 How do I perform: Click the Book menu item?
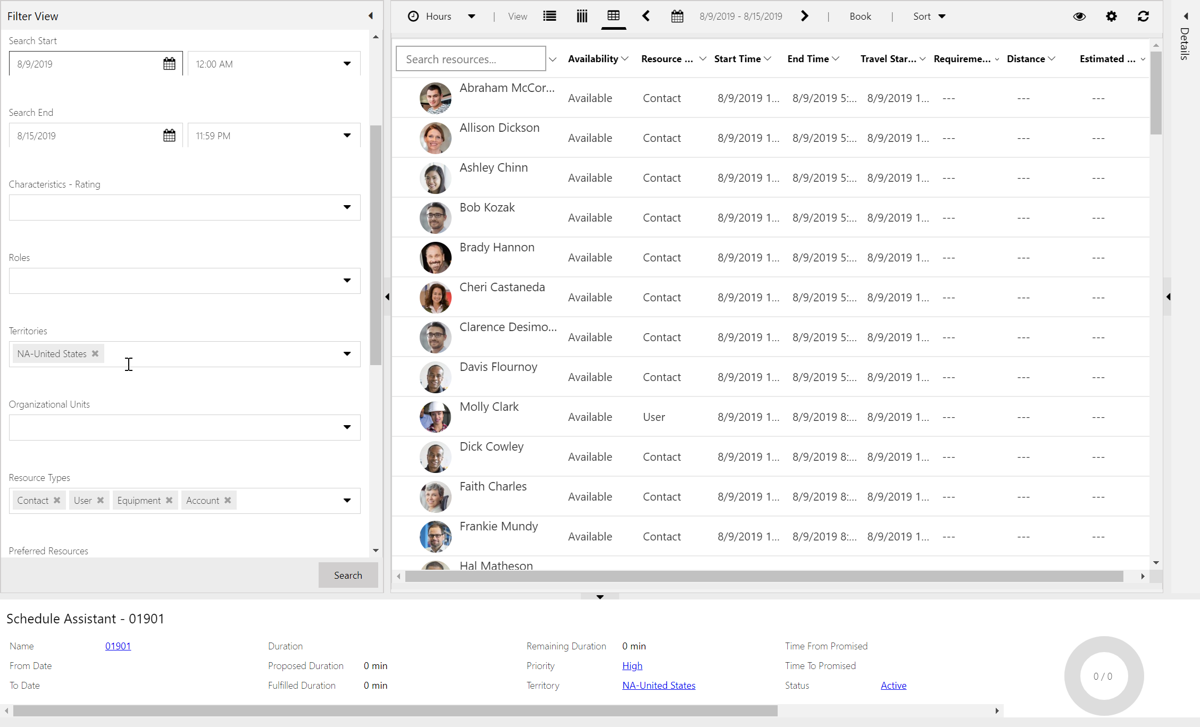(861, 15)
